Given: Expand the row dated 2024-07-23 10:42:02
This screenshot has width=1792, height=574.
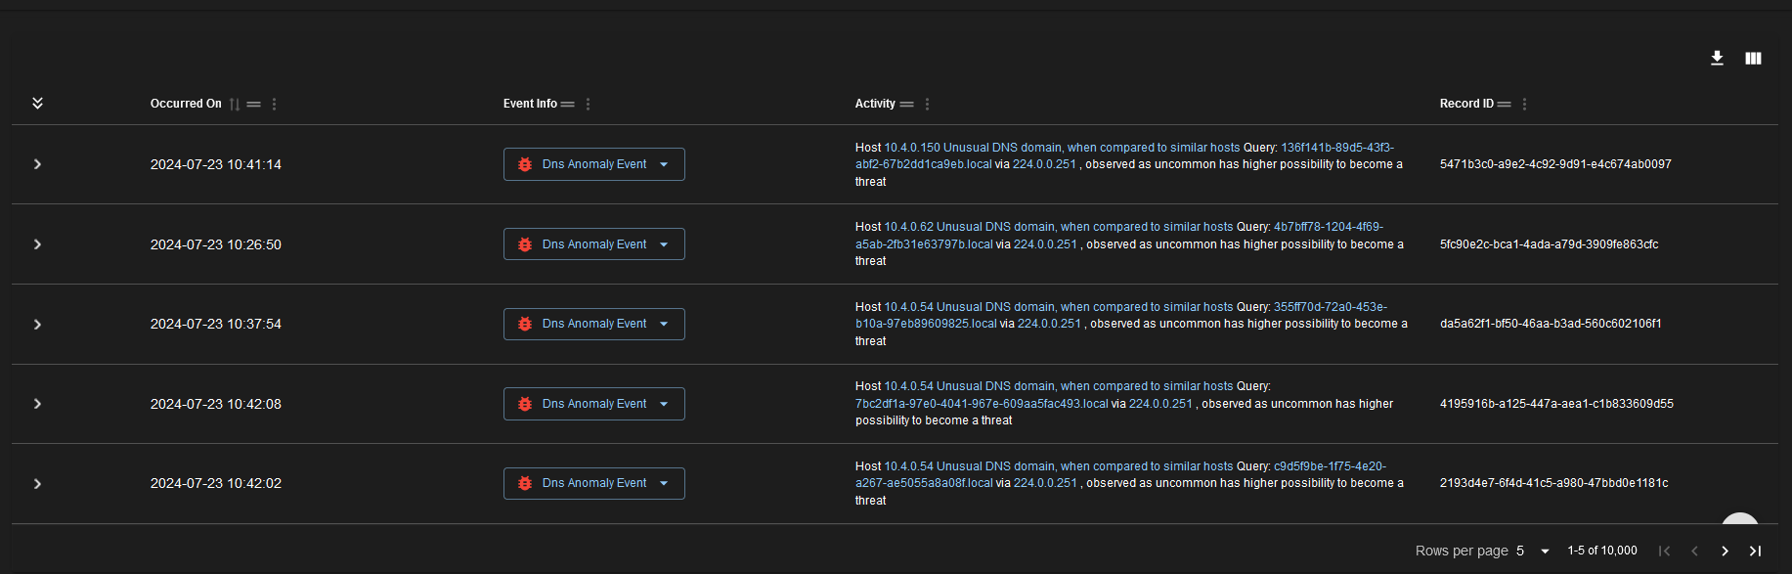Looking at the screenshot, I should click(37, 484).
